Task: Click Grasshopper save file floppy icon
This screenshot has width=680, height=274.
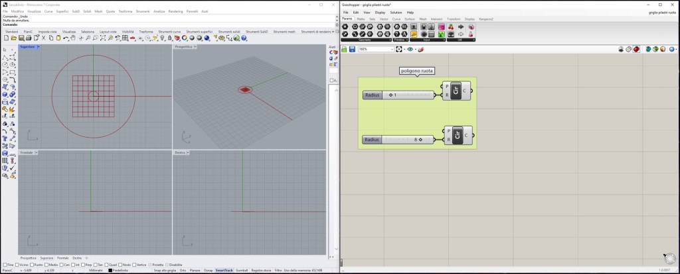Action: coord(352,49)
